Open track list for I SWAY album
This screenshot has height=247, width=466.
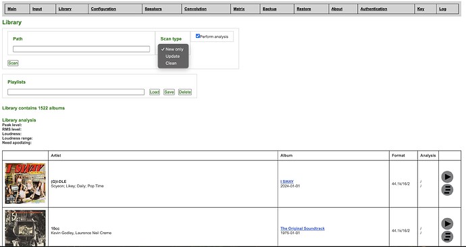447,190
